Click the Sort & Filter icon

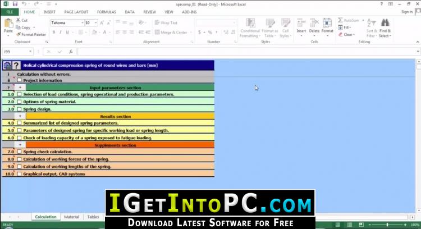point(372,23)
